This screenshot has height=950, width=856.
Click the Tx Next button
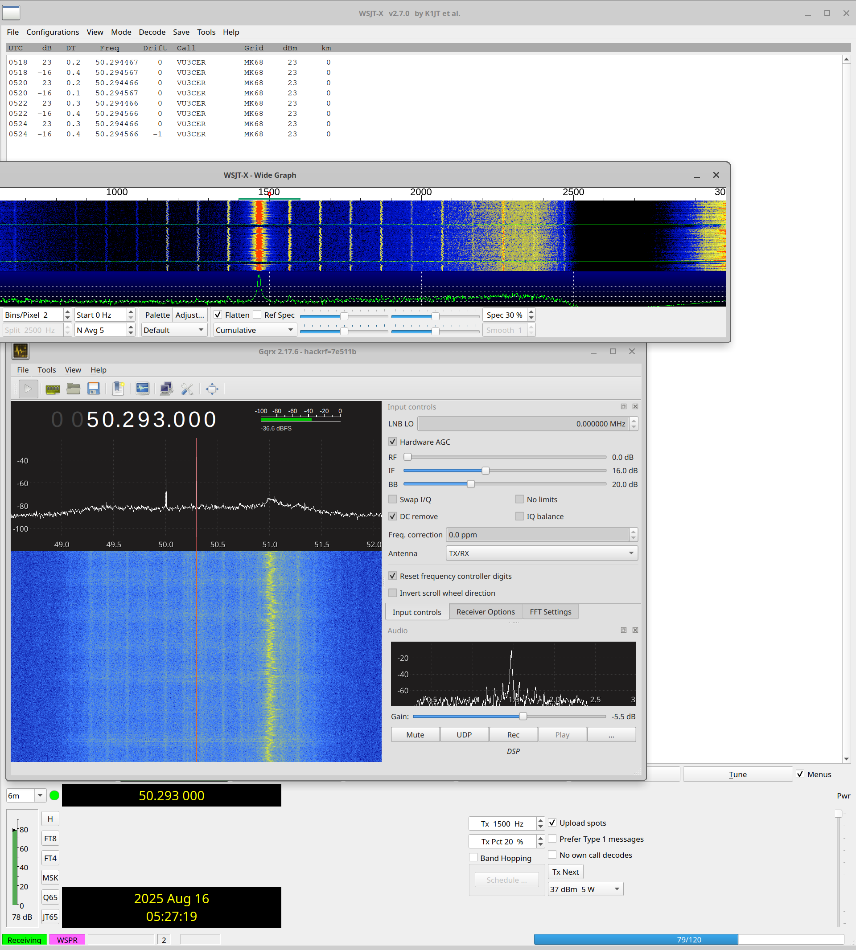pyautogui.click(x=565, y=872)
